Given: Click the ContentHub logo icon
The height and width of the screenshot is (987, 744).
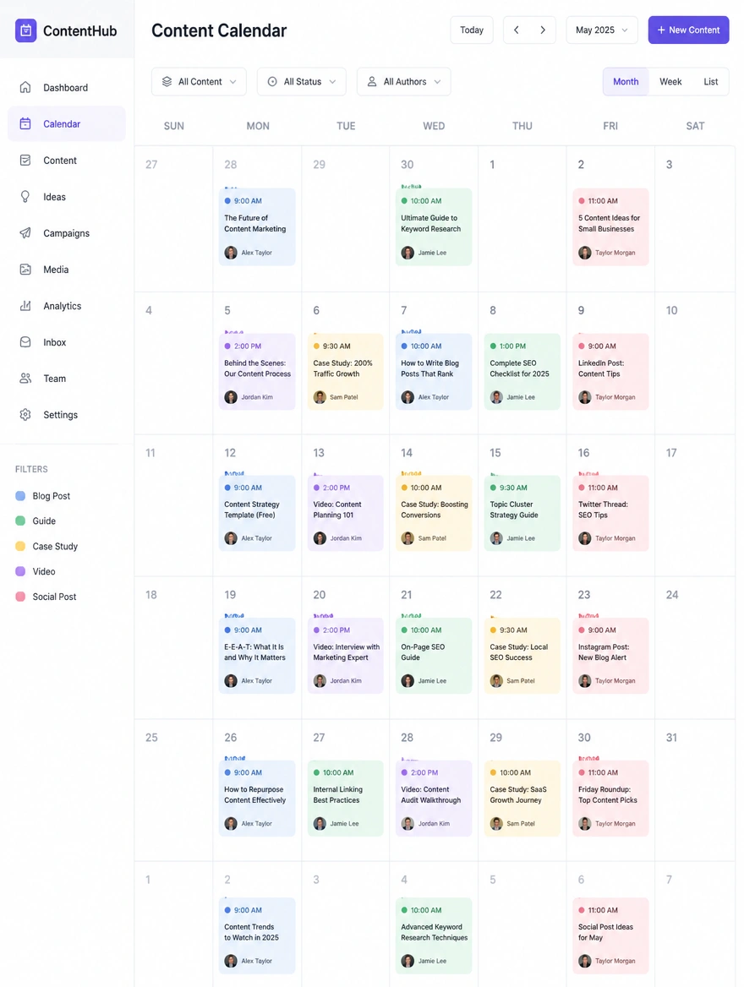Looking at the screenshot, I should tap(26, 30).
